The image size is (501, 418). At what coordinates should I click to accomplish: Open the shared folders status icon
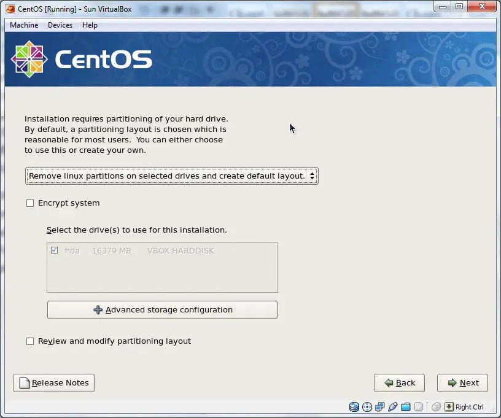(406, 406)
